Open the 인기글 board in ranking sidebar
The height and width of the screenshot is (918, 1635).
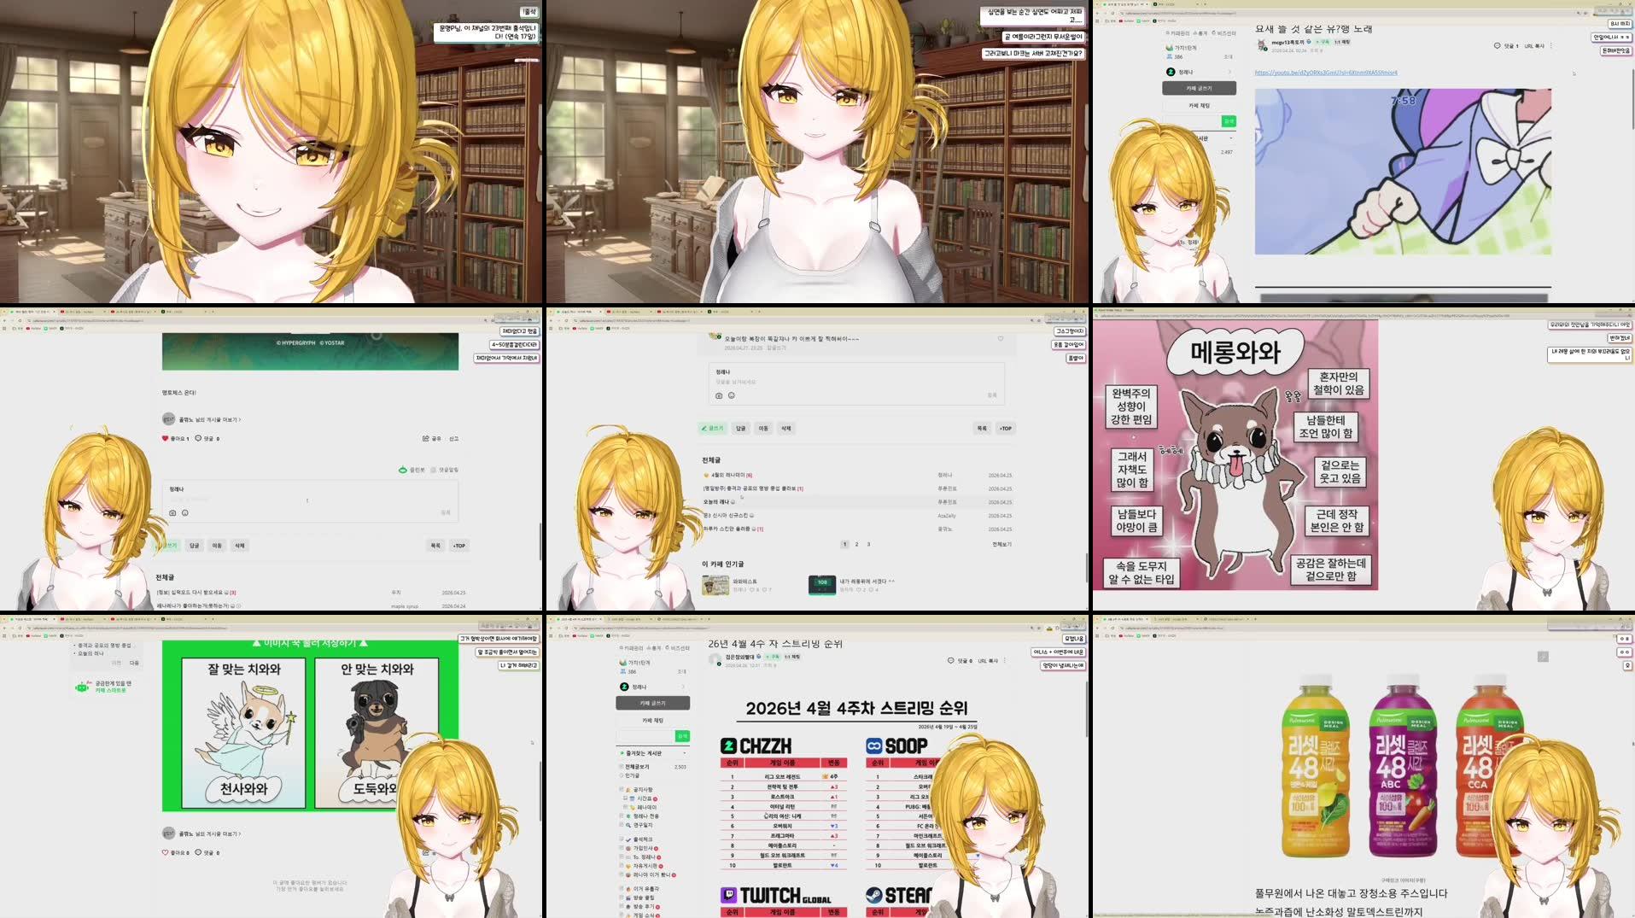point(633,775)
